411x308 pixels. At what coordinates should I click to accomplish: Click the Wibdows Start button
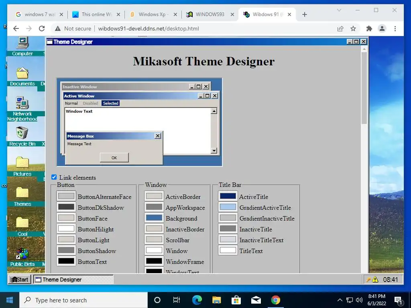(19, 280)
